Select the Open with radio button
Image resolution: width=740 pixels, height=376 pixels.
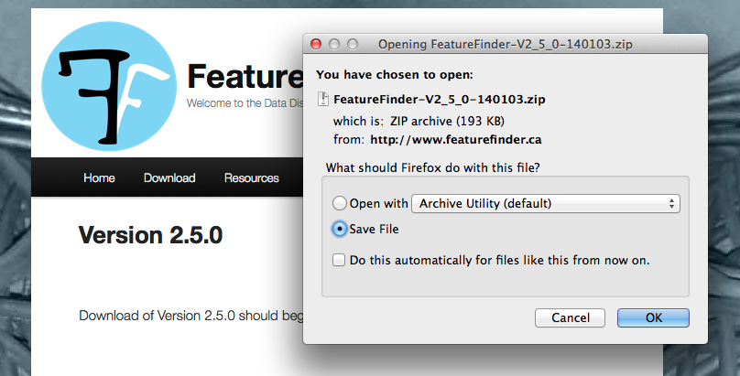[340, 203]
